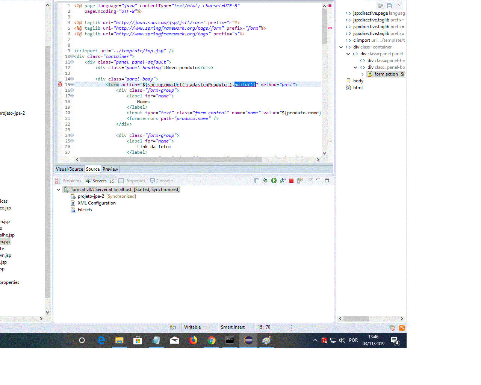Fold the code block at line 14
481x385 pixels.
(x=72, y=79)
